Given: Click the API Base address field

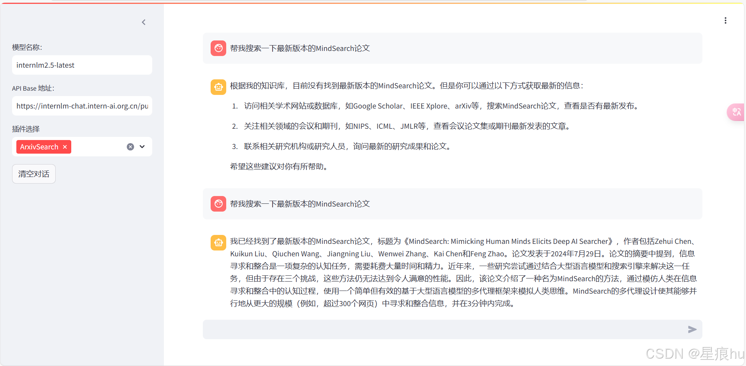Looking at the screenshot, I should [x=82, y=106].
